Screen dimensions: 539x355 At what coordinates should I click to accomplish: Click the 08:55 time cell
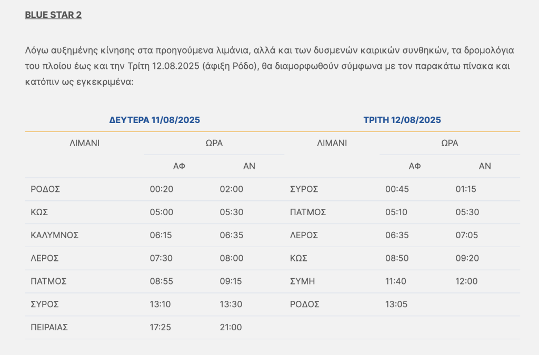pyautogui.click(x=162, y=281)
